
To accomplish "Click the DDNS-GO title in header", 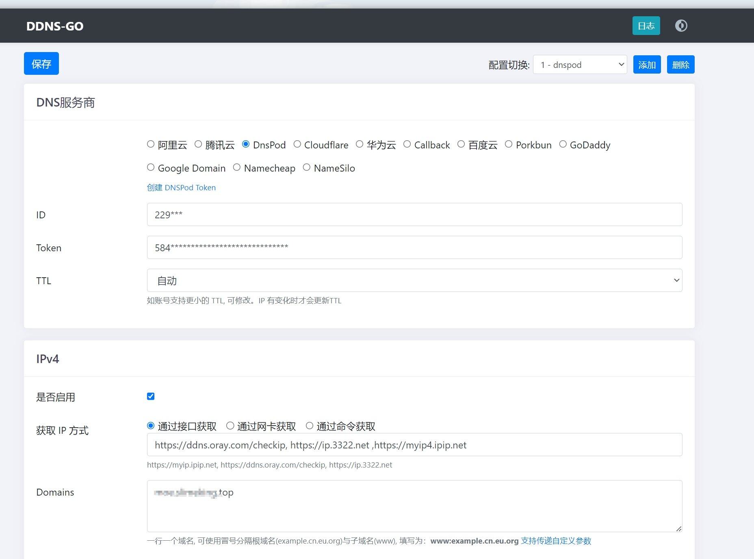I will (x=55, y=26).
